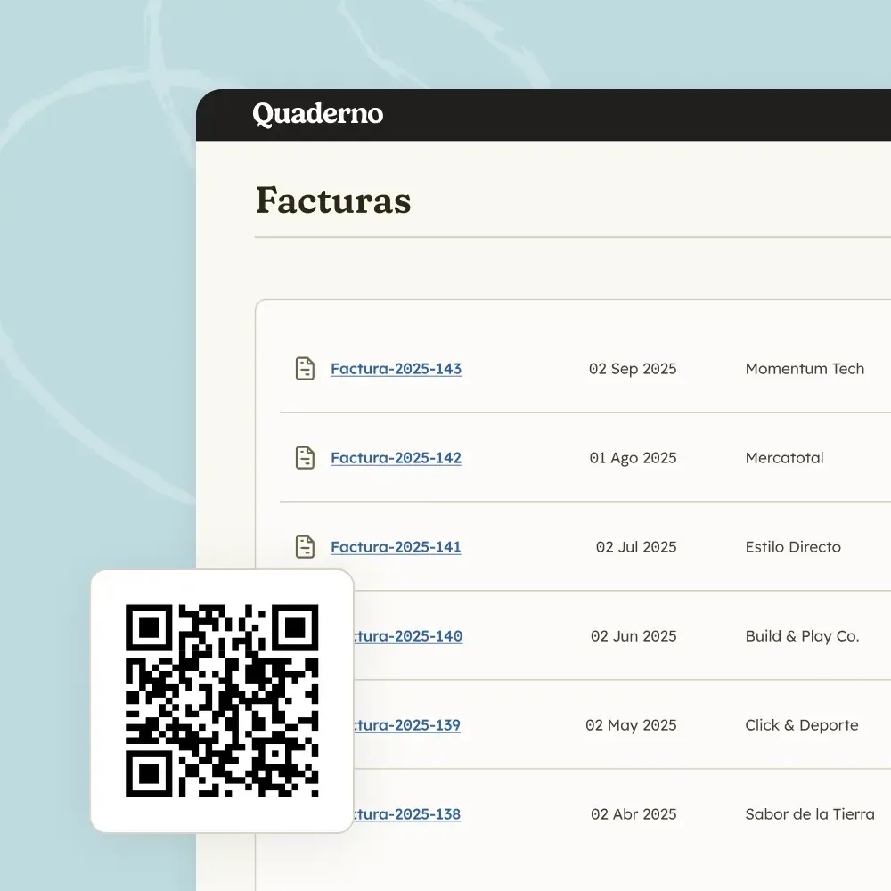This screenshot has width=891, height=891.
Task: Click the Build & Play Co. entry
Action: (x=802, y=636)
